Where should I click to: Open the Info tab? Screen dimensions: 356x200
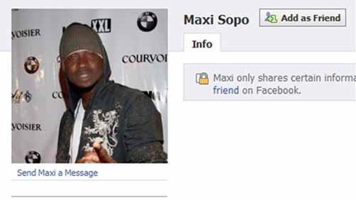pyautogui.click(x=202, y=44)
